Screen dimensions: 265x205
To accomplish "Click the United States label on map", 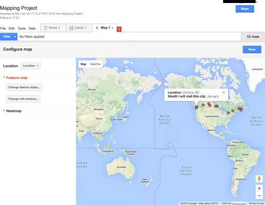I will point(212,116).
